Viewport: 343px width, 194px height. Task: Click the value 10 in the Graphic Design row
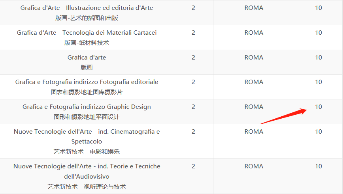point(318,107)
